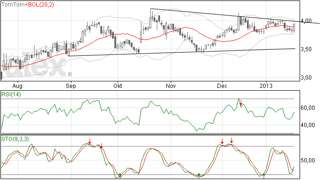Image resolution: width=322 pixels, height=180 pixels.
Task: Click the 3,00 price axis value
Action: [306, 78]
